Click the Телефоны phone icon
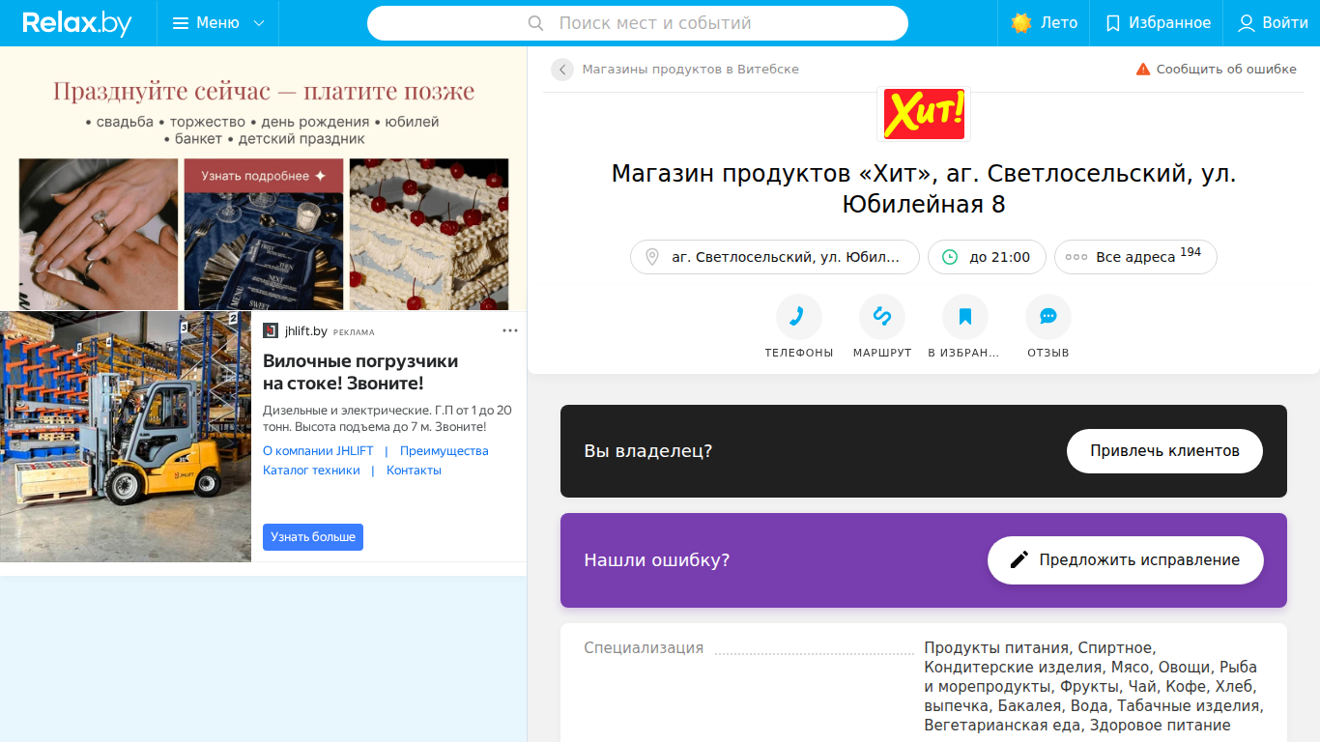 tap(799, 317)
